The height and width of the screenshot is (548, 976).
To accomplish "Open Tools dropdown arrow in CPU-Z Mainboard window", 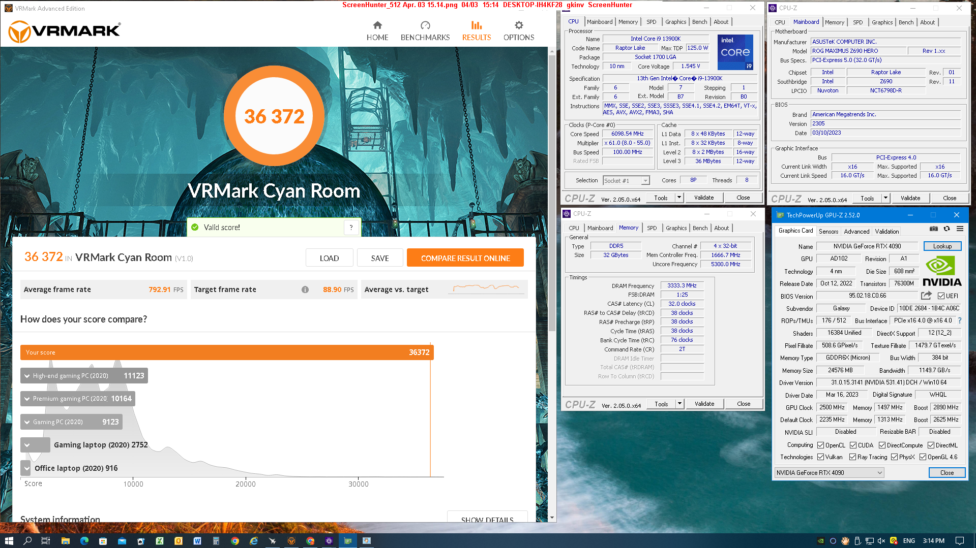I will pos(885,198).
